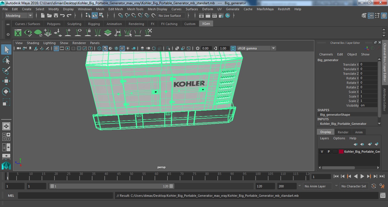Open the sRGB gamma view transform dropdown
Screen dimensions: 388x207
(256, 48)
